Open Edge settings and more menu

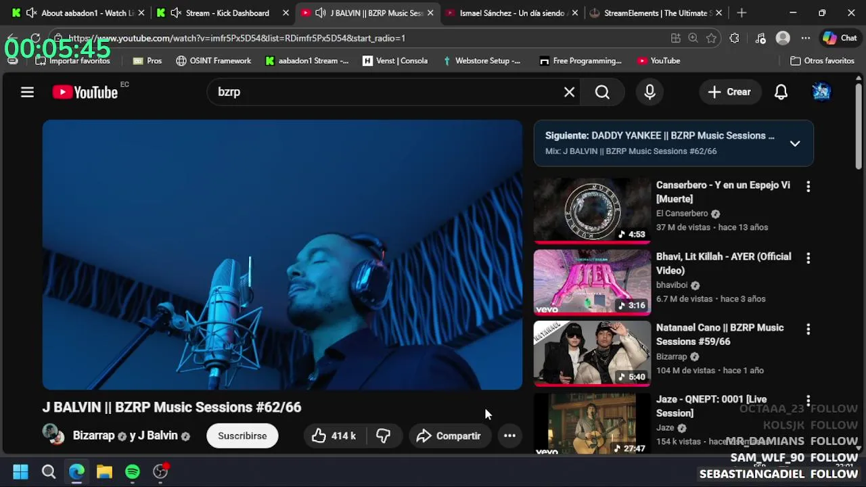coord(805,38)
